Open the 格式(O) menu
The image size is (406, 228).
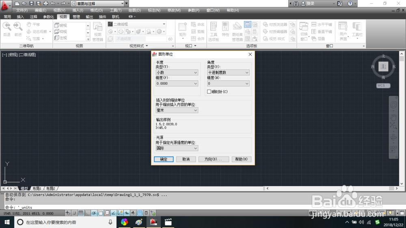[96, 11]
